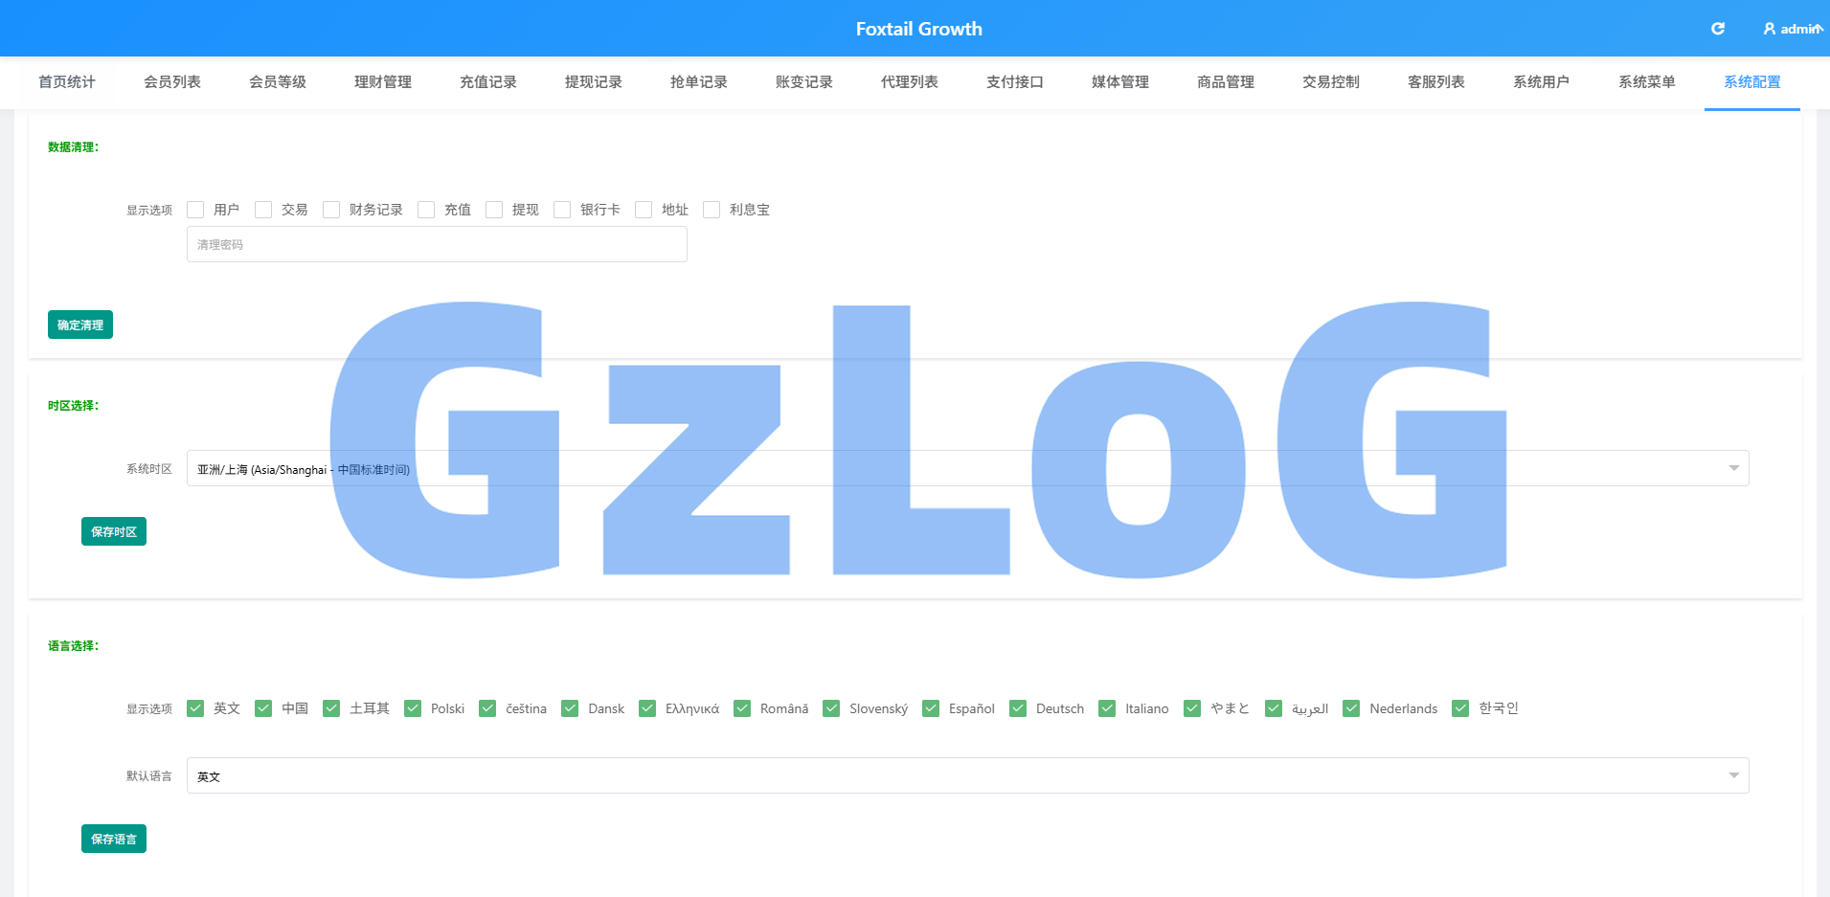Switch to 抢单记录 tab

click(x=699, y=82)
